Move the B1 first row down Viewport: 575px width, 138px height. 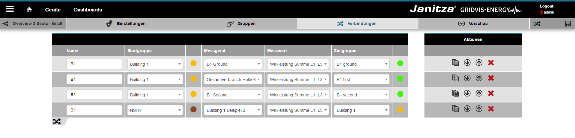coord(467,78)
